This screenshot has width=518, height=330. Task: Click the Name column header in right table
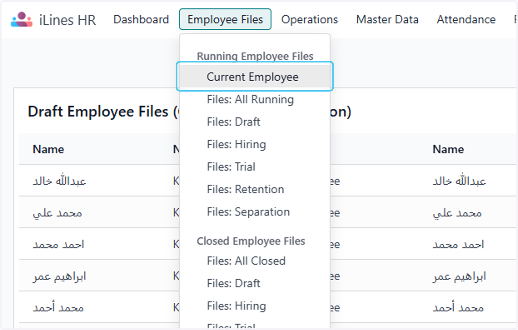tap(448, 149)
